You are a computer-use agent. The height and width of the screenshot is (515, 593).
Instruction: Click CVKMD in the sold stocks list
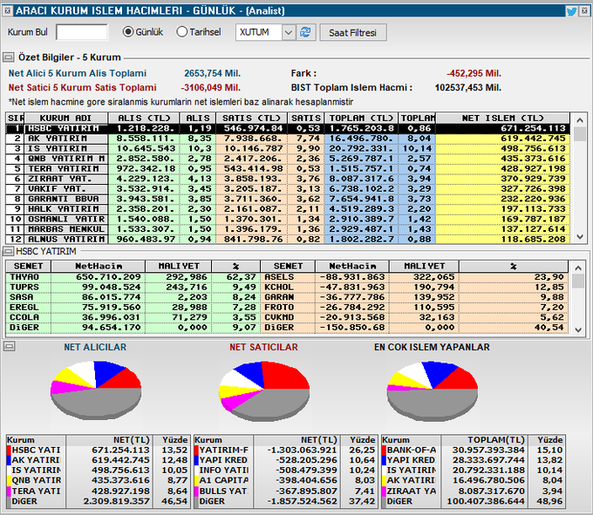click(x=279, y=317)
